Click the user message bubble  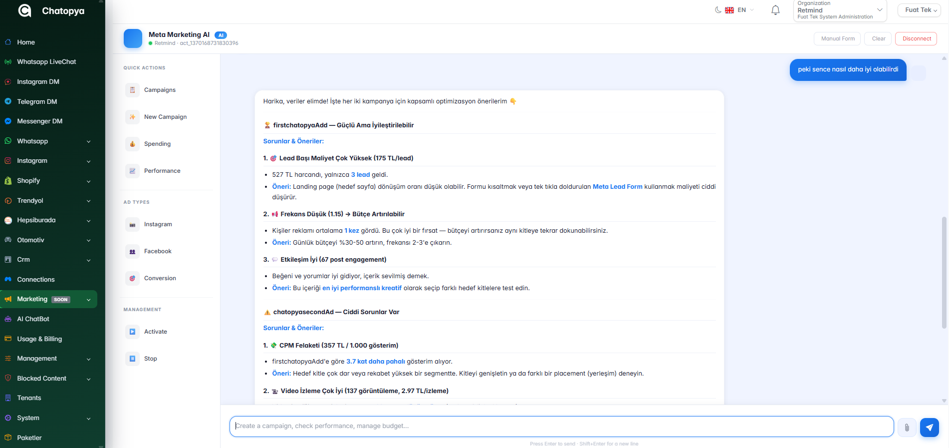(848, 70)
